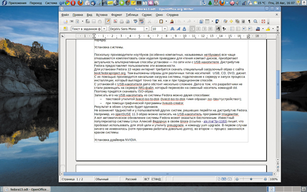The width and height of the screenshot is (307, 192).
Task: Open the Вставка menu
Action: pyautogui.click(x=102, y=15)
